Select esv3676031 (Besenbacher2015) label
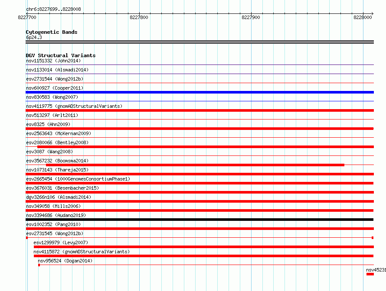 62,188
